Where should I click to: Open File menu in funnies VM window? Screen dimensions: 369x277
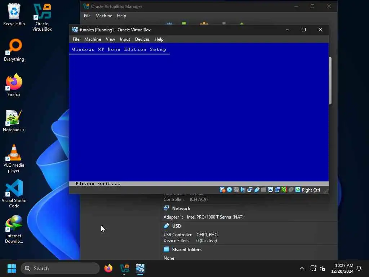point(76,39)
